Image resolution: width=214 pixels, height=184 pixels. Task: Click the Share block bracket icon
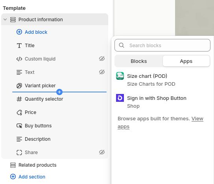click(x=19, y=153)
